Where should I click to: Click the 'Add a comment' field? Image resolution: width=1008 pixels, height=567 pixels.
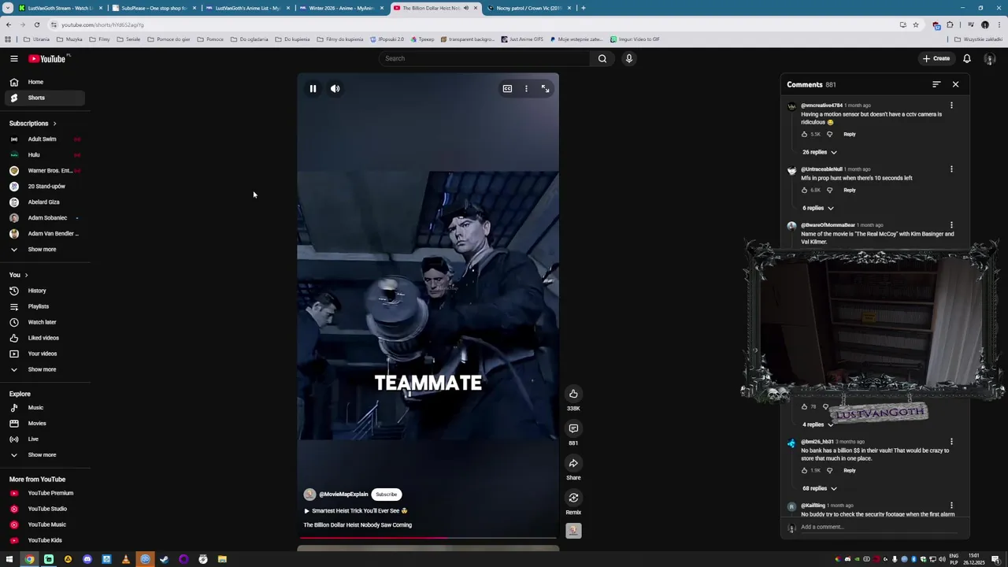tap(877, 527)
